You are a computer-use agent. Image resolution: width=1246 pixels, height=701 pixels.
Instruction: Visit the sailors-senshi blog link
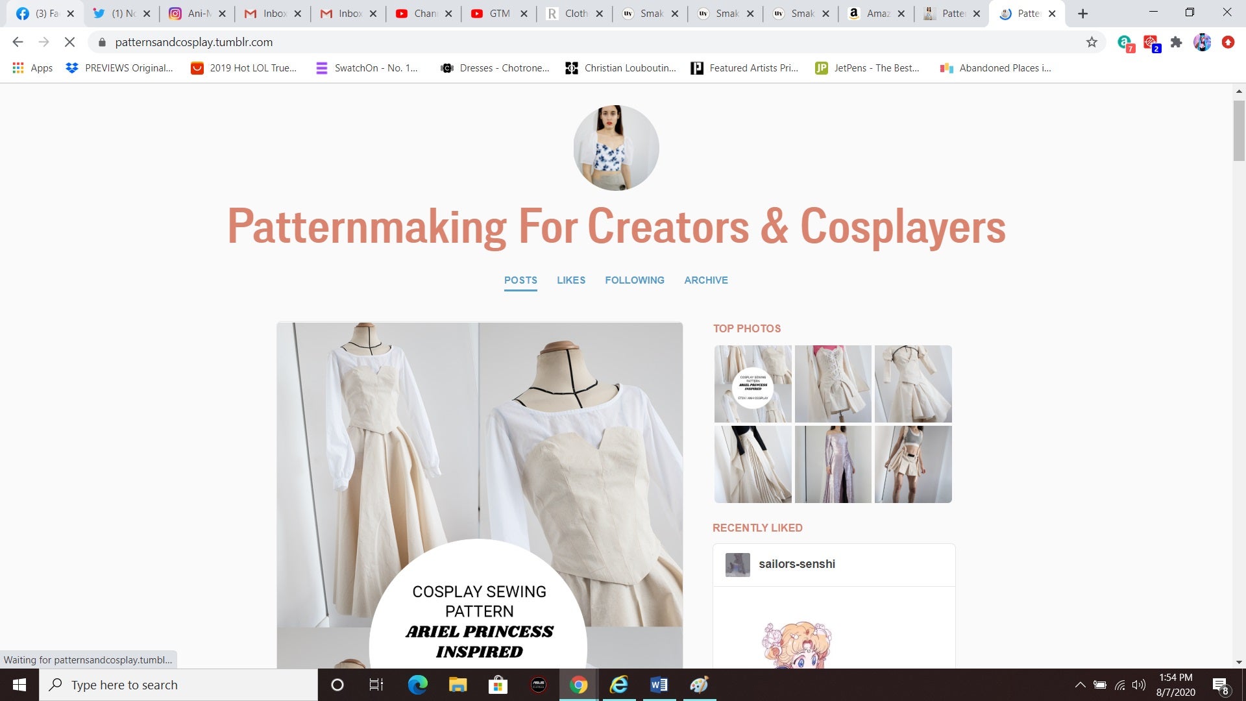797,564
